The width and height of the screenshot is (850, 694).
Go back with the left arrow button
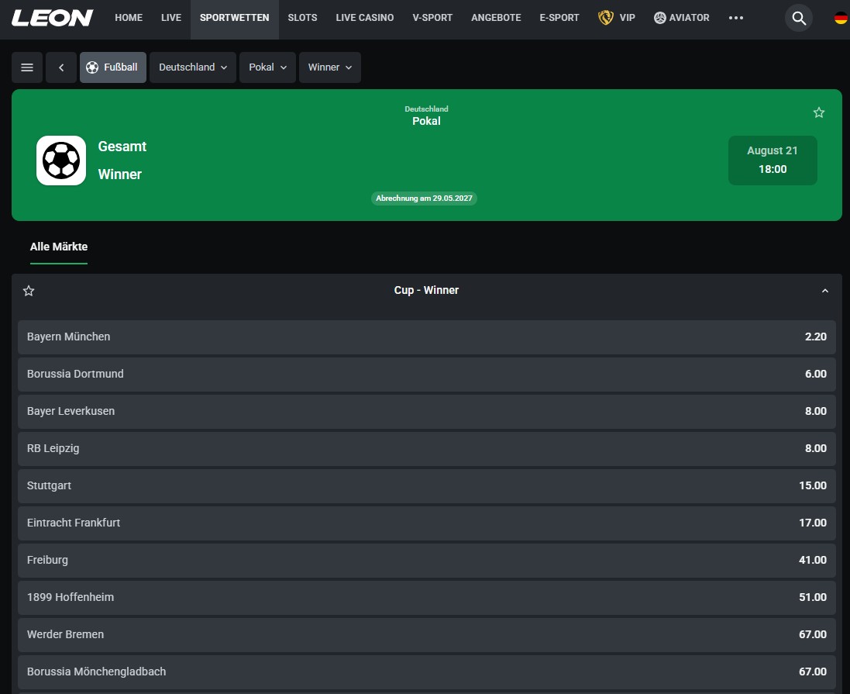tap(61, 67)
